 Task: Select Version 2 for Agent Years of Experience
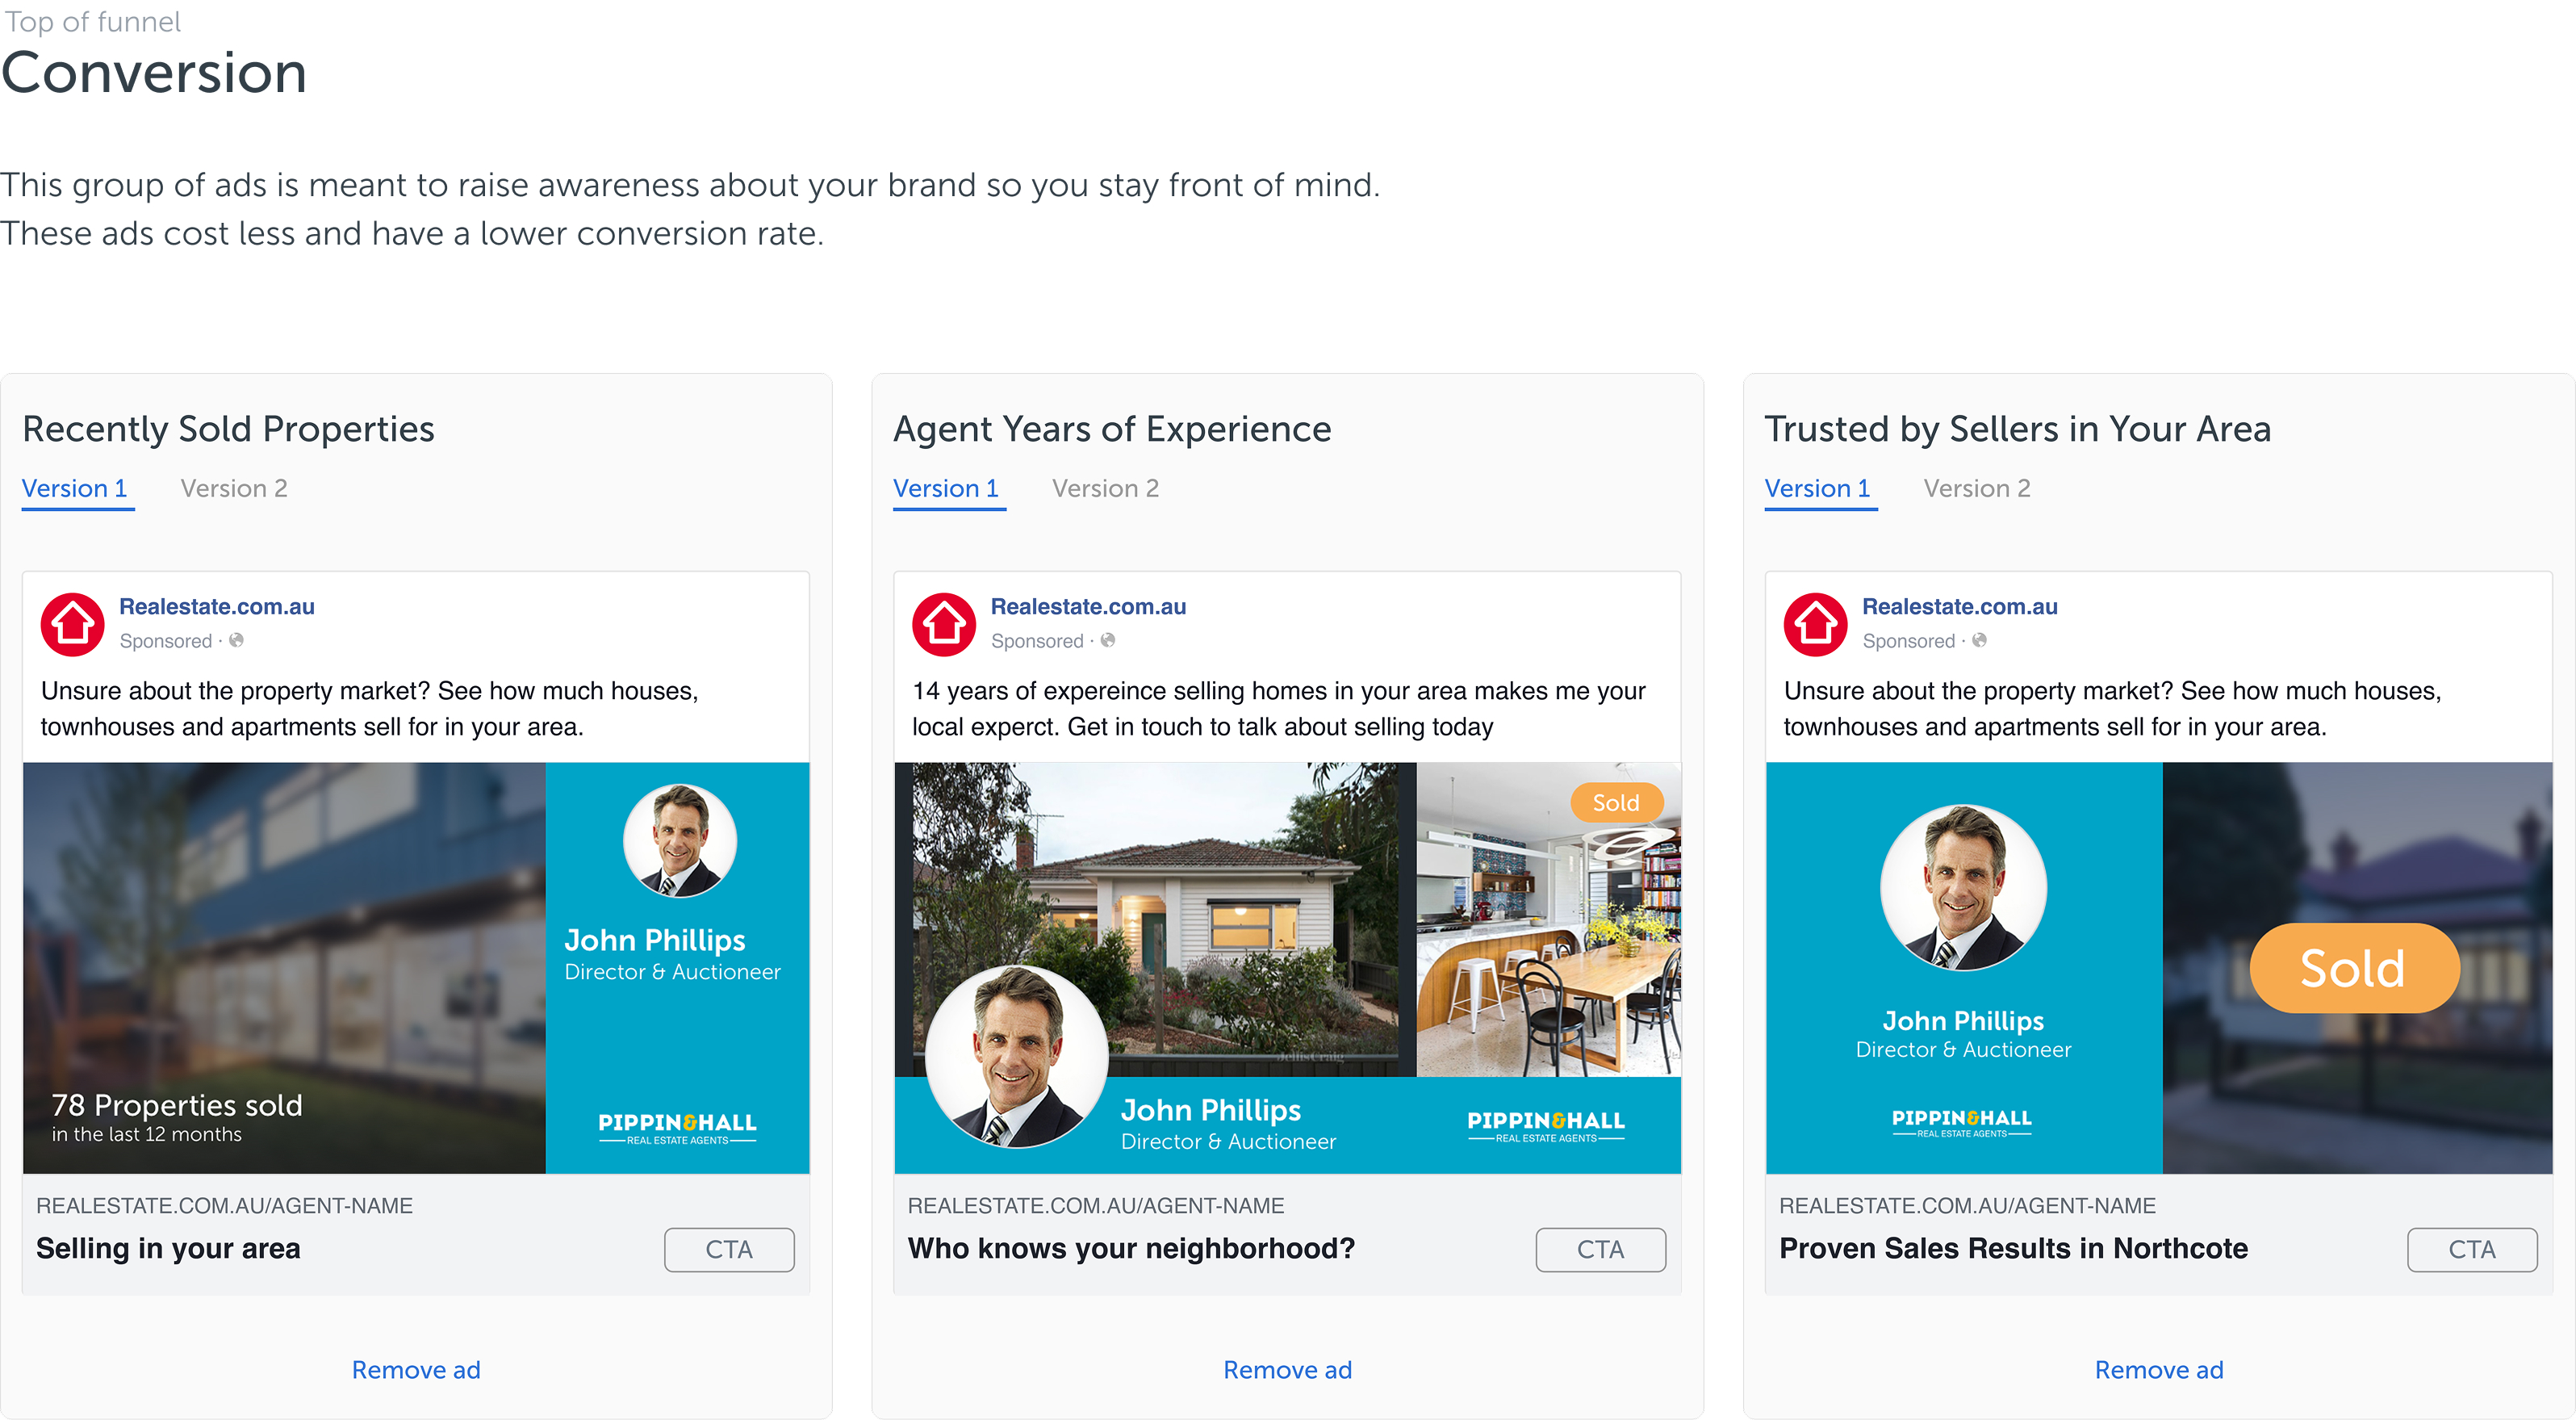point(1105,488)
